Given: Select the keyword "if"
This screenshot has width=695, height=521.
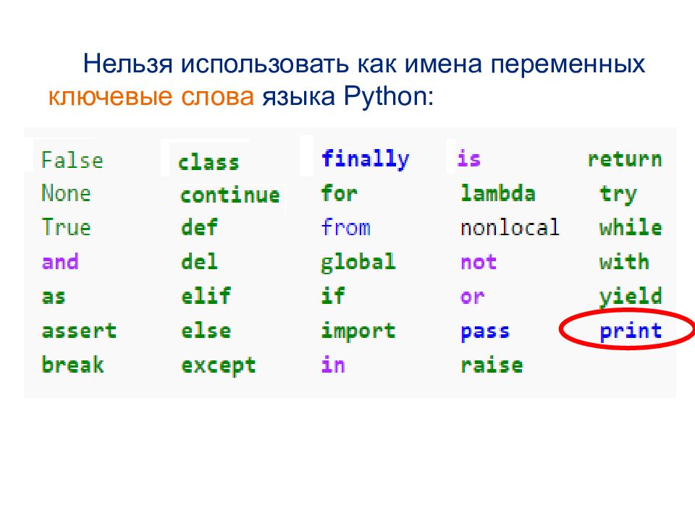Looking at the screenshot, I should click(x=332, y=295).
